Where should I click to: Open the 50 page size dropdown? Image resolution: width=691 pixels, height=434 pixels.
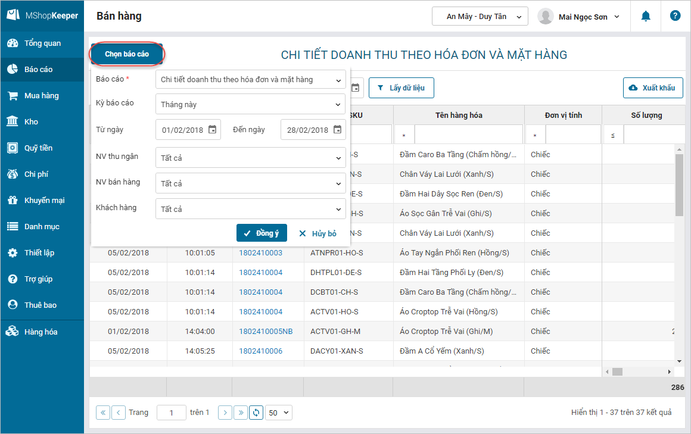click(279, 413)
